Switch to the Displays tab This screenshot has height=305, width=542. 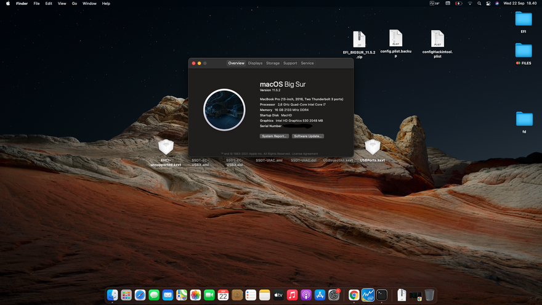255,63
